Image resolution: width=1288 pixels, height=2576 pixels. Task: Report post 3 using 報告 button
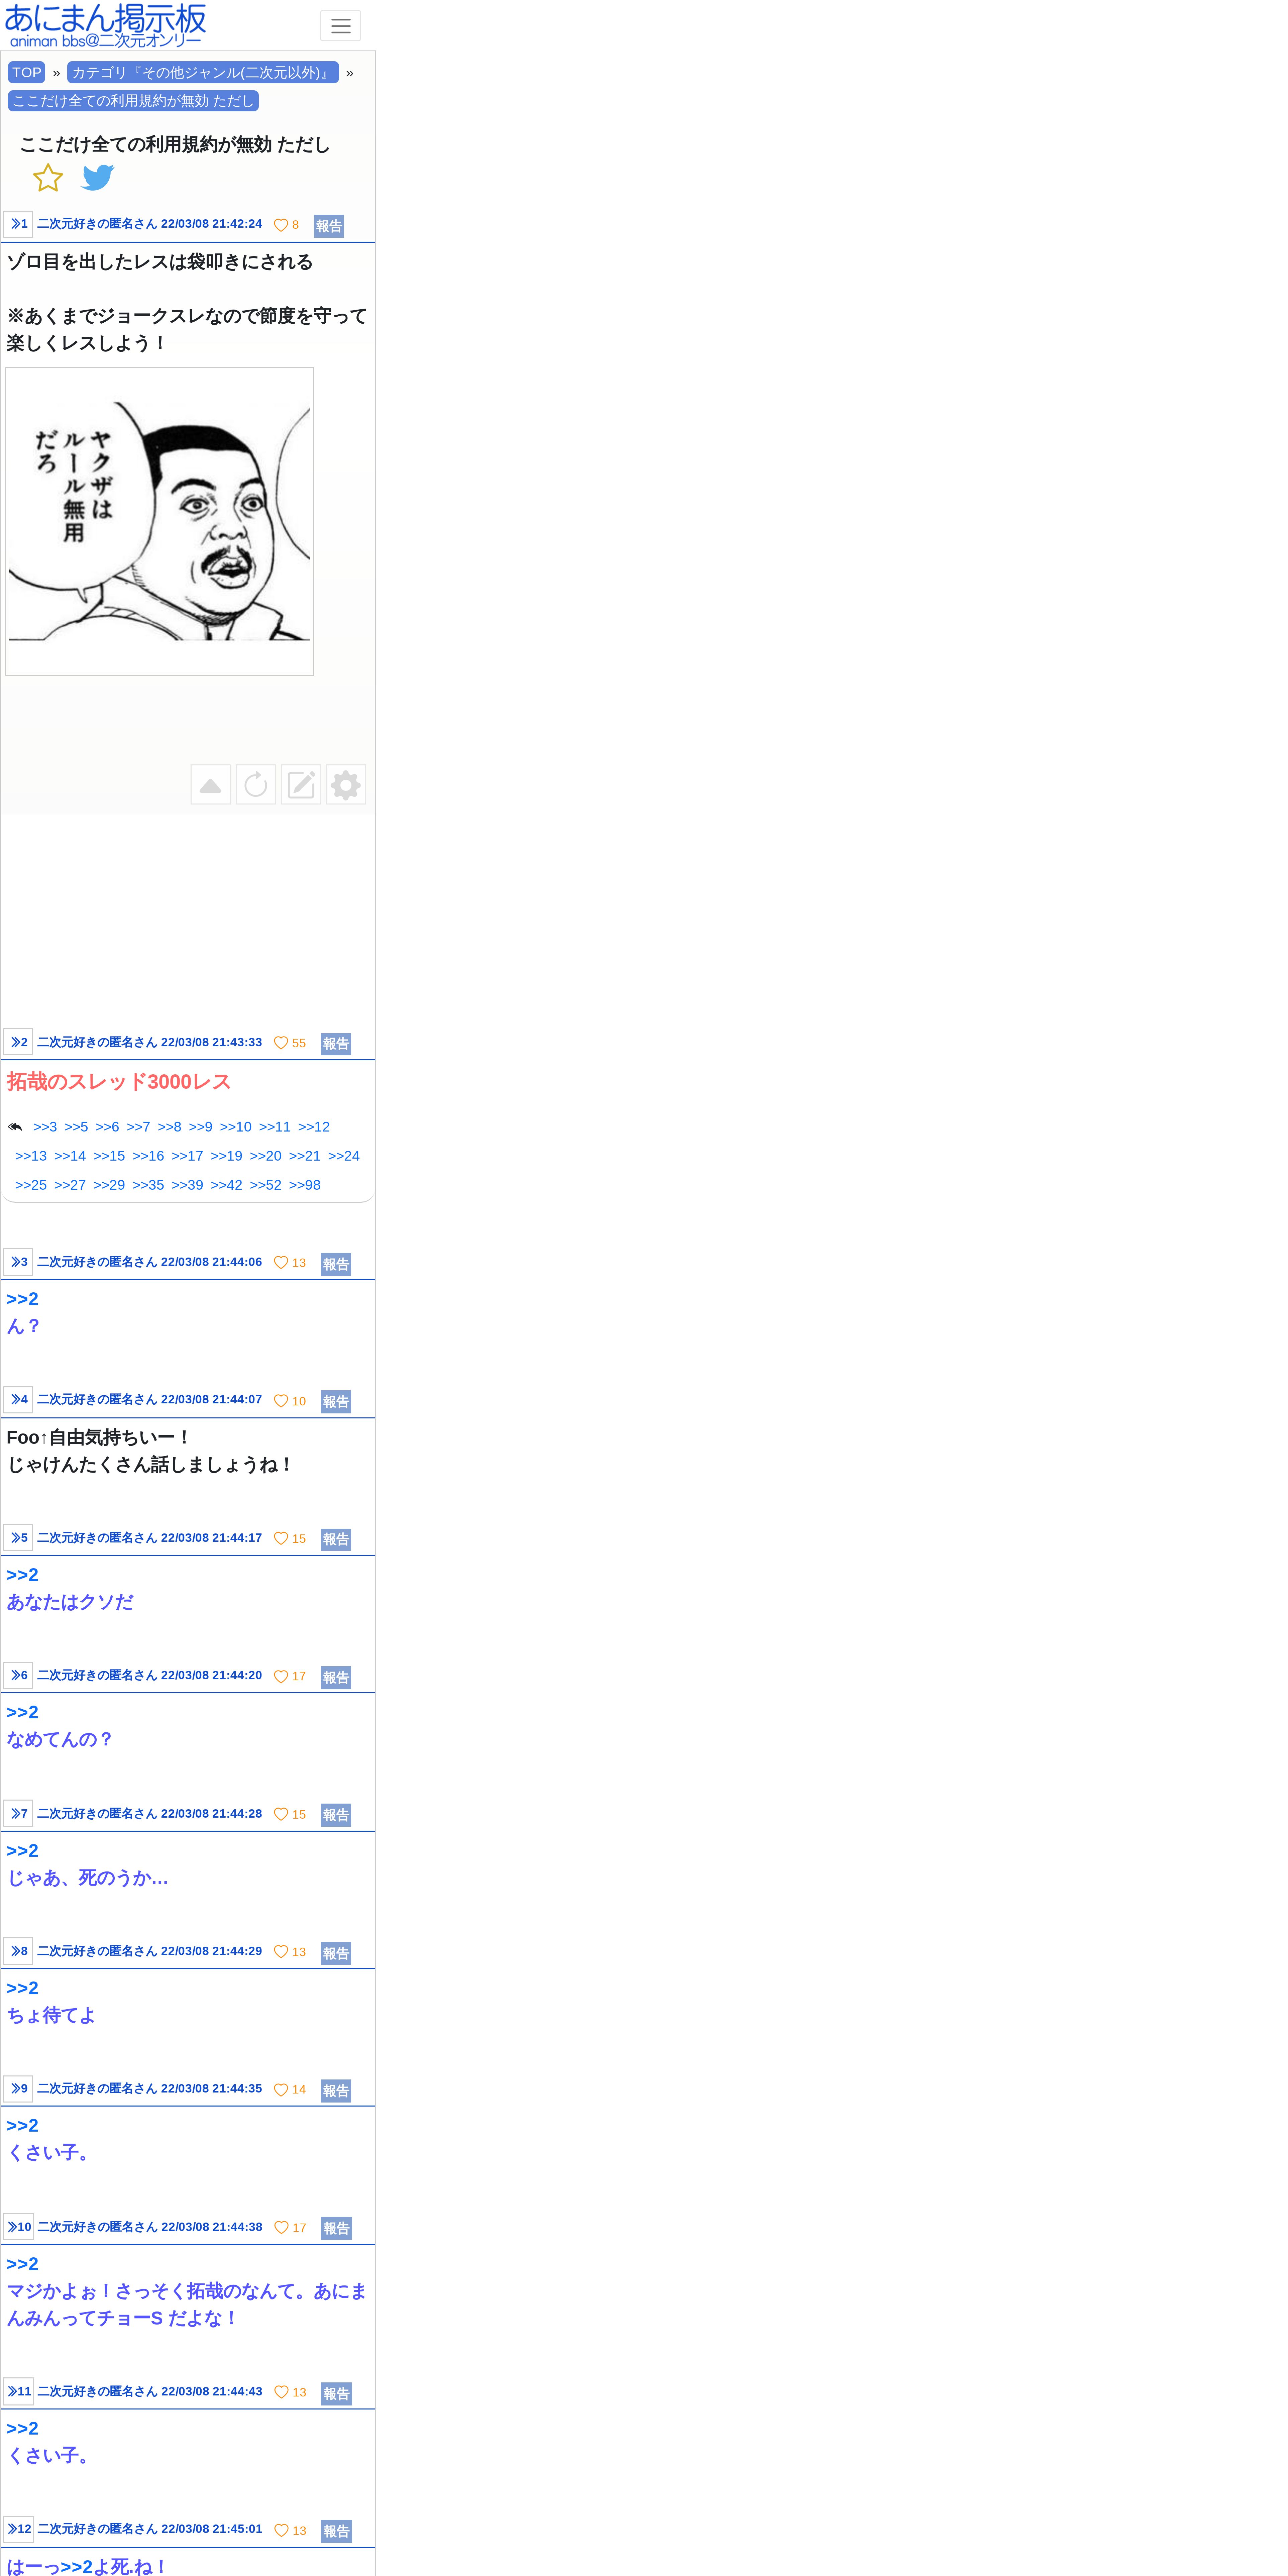[336, 1264]
